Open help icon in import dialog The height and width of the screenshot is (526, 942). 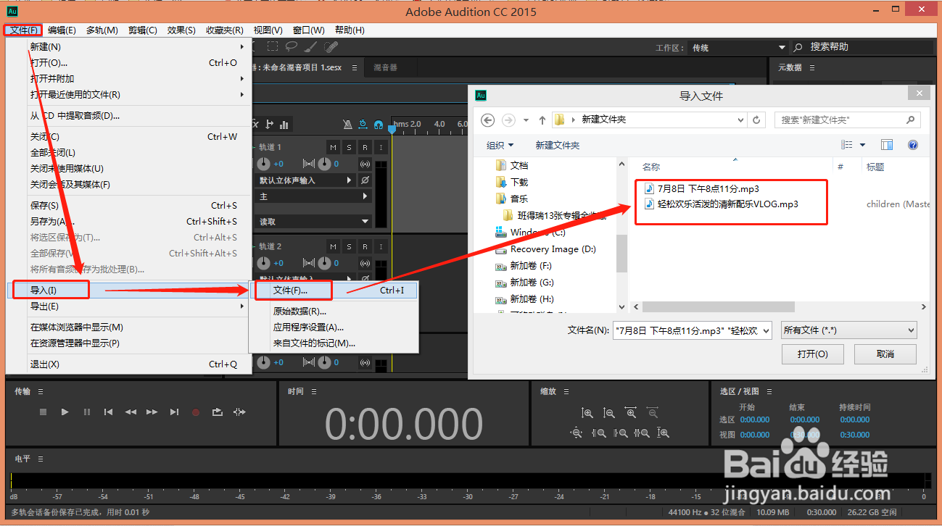coord(913,145)
